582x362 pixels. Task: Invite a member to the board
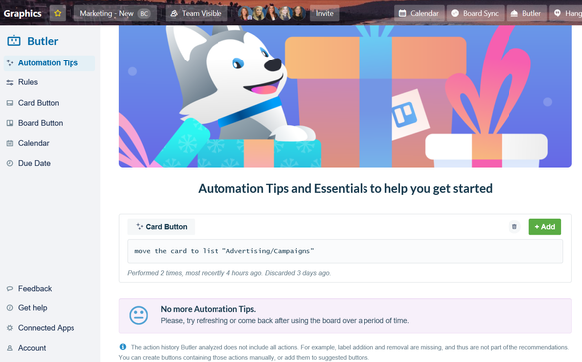tap(324, 13)
